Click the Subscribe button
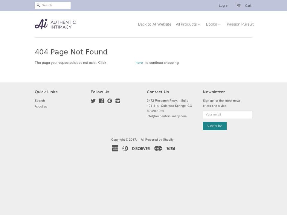This screenshot has width=287, height=215. coord(215,126)
